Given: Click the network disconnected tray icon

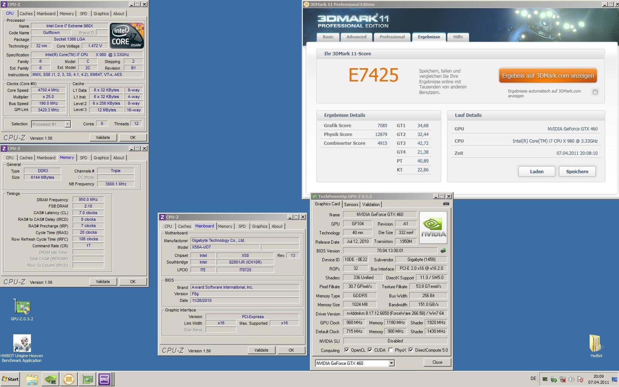Looking at the screenshot, I should click(x=563, y=379).
